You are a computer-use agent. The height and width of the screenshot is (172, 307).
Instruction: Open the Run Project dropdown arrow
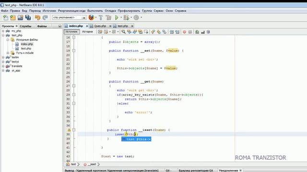tap(121, 18)
